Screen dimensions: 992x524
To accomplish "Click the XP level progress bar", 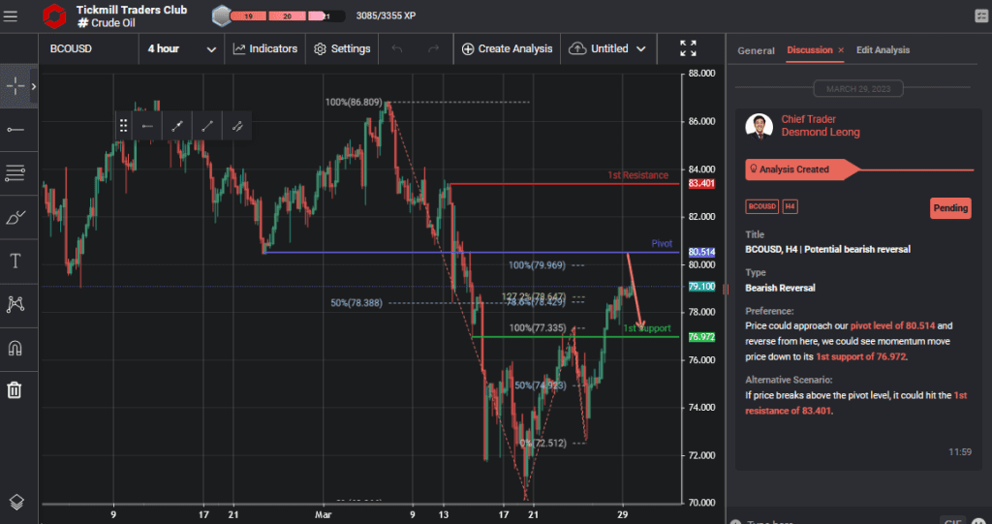I will (288, 16).
